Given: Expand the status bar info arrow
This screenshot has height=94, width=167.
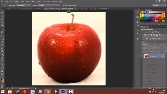Looking at the screenshot, I should click(x=35, y=88).
